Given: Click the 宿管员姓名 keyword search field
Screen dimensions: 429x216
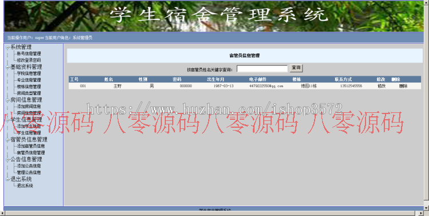Looking at the screenshot, I should [x=262, y=69].
